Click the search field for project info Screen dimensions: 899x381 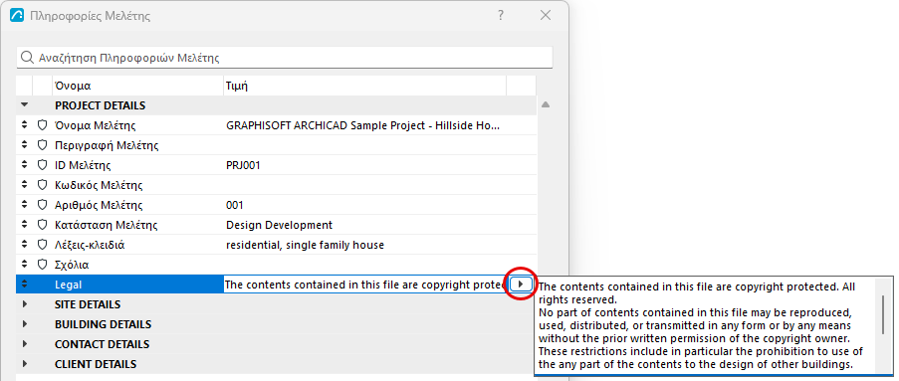tap(285, 58)
